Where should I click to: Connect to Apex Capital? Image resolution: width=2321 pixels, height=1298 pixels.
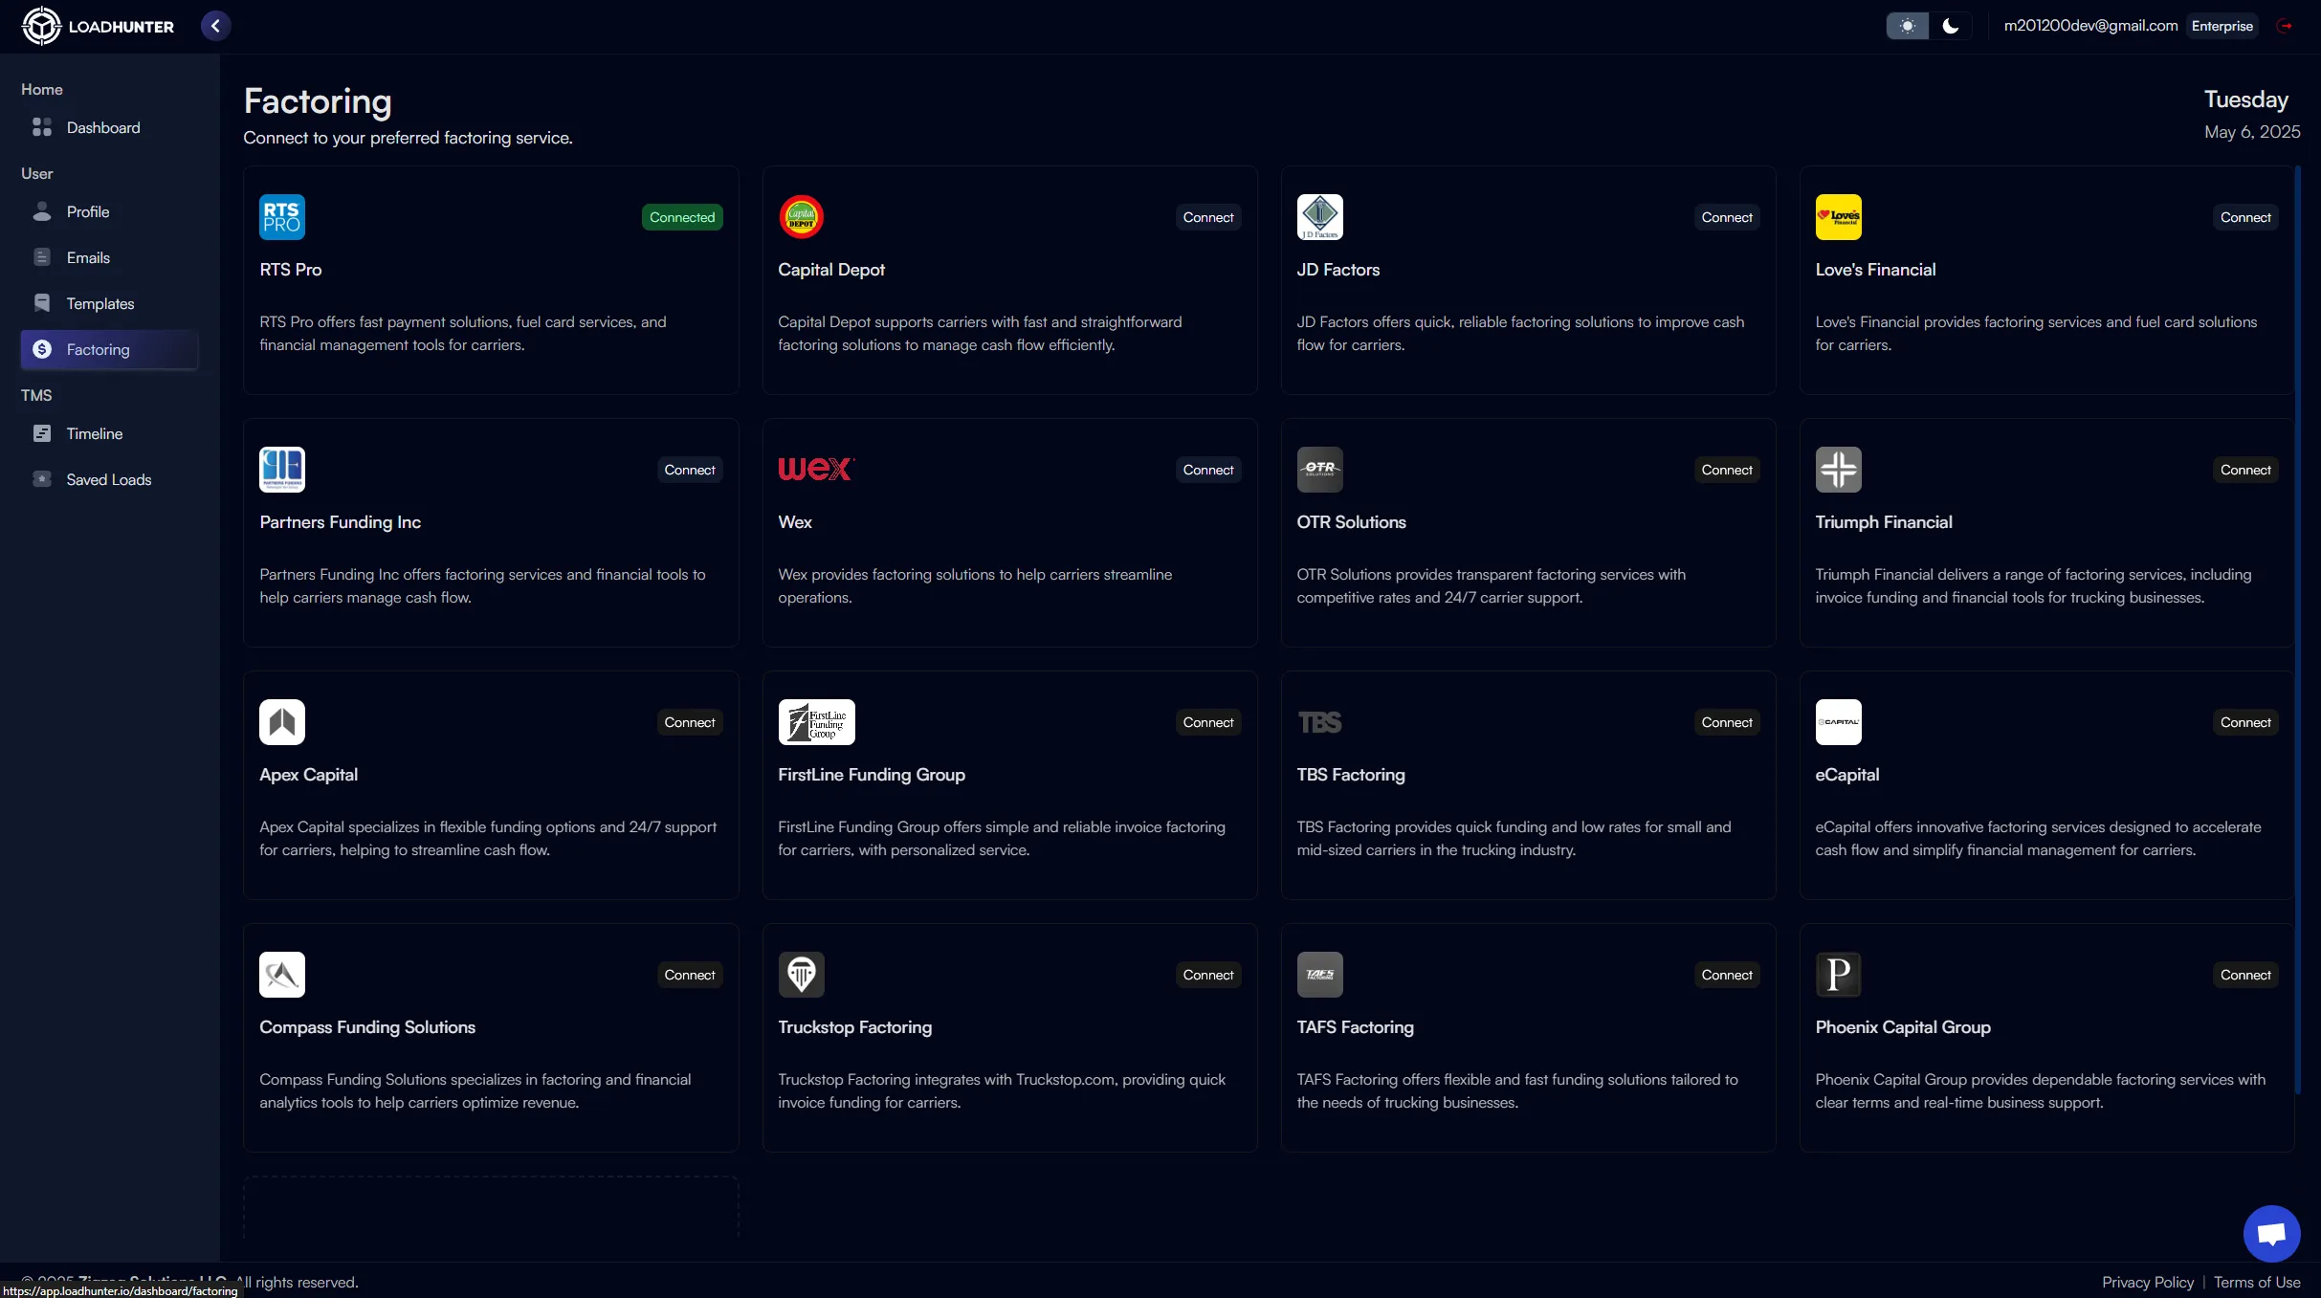(689, 722)
